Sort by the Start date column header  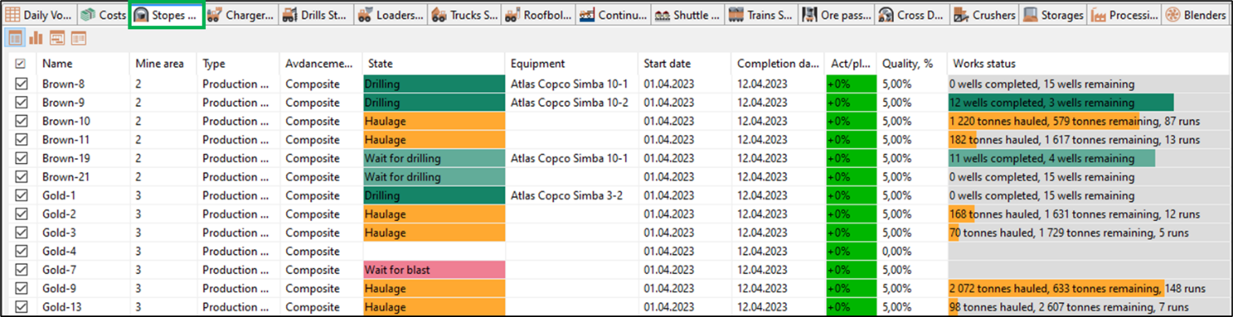coord(685,64)
